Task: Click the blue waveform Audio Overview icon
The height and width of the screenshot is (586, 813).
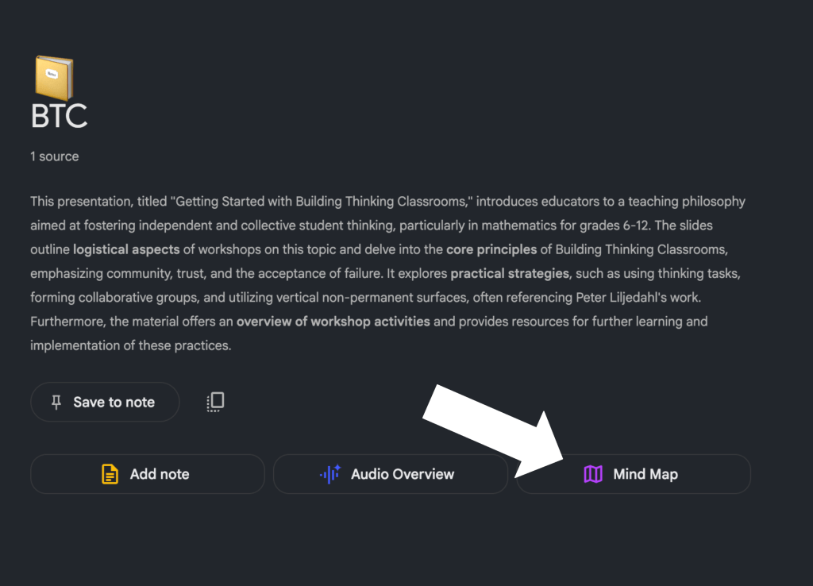Action: 329,474
